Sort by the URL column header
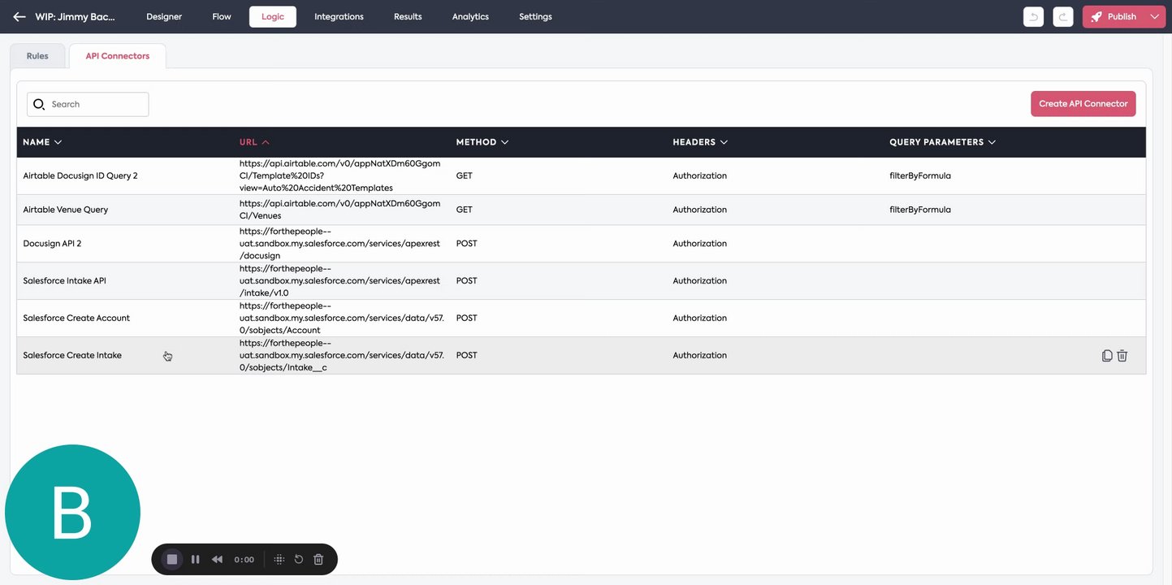This screenshot has height=585, width=1172. click(254, 142)
